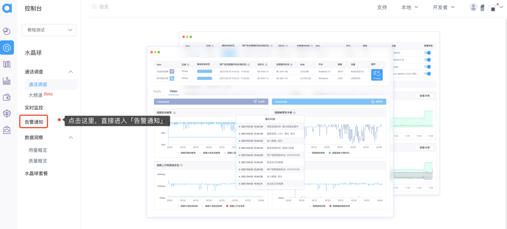Switch to the Audio tab
507x229 pixels.
[x=157, y=92]
